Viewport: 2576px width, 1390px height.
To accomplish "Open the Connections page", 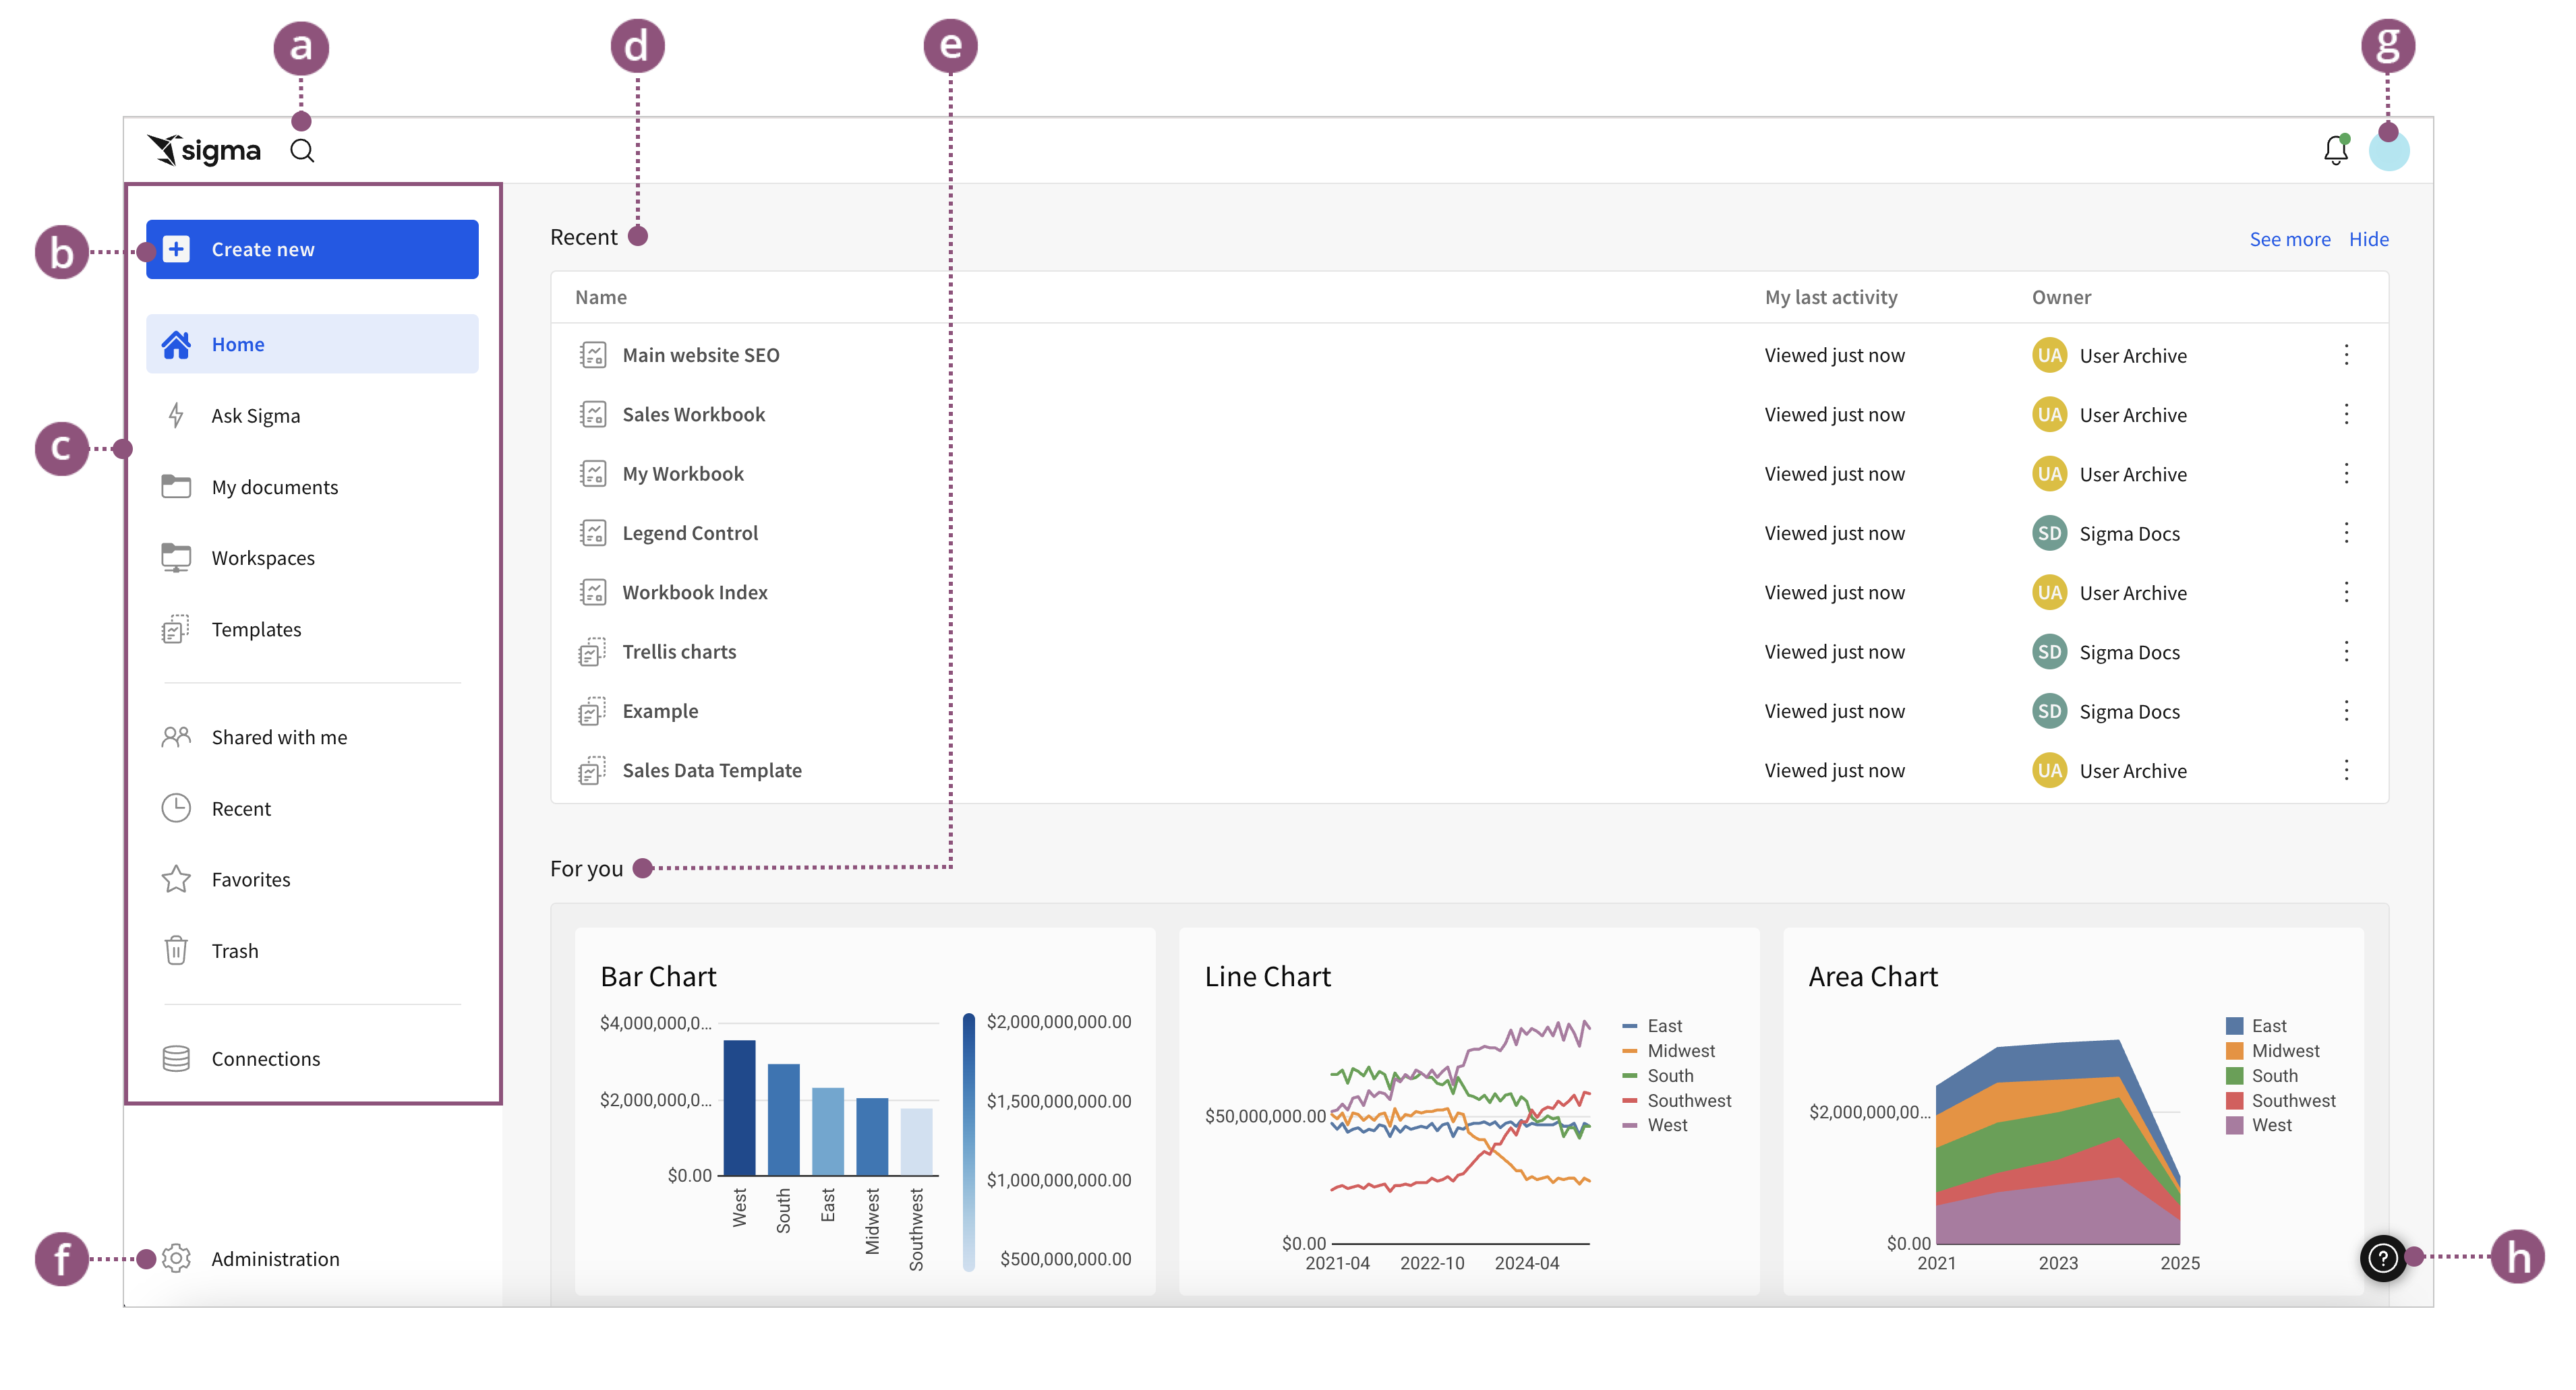I will click(265, 1059).
